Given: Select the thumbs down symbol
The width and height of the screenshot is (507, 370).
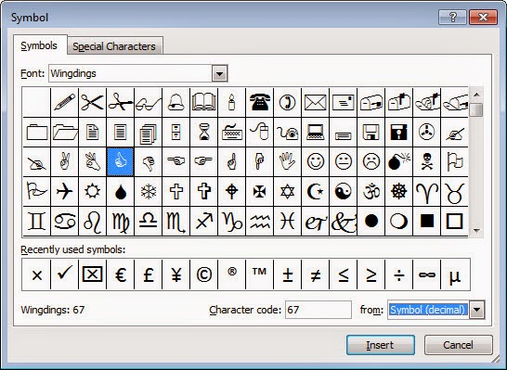Looking at the screenshot, I should (x=148, y=161).
